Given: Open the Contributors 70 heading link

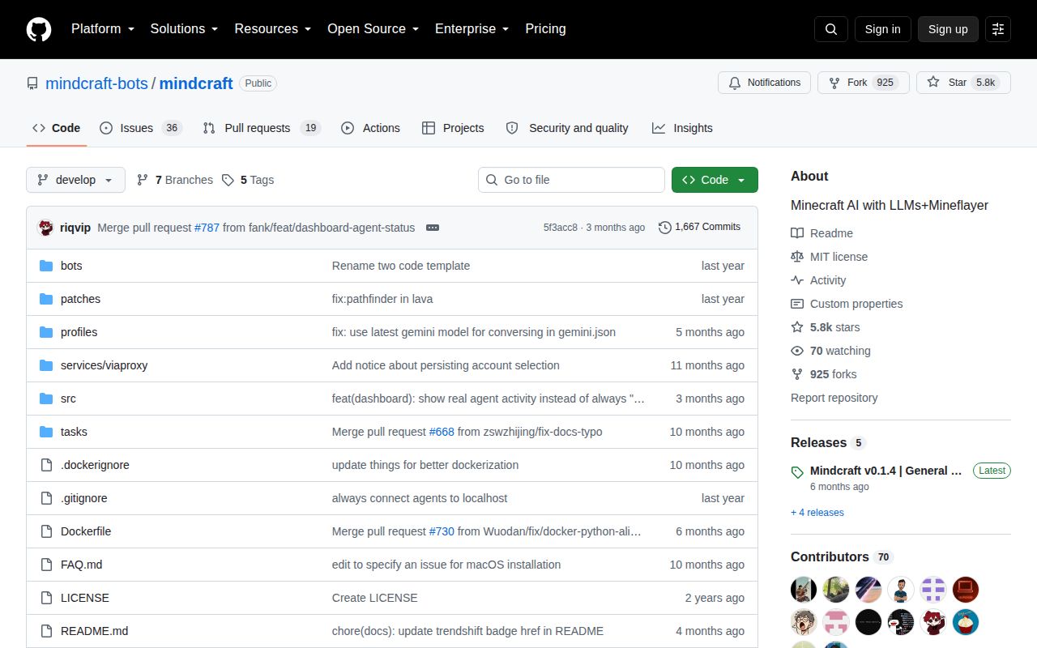Looking at the screenshot, I should coord(842,557).
